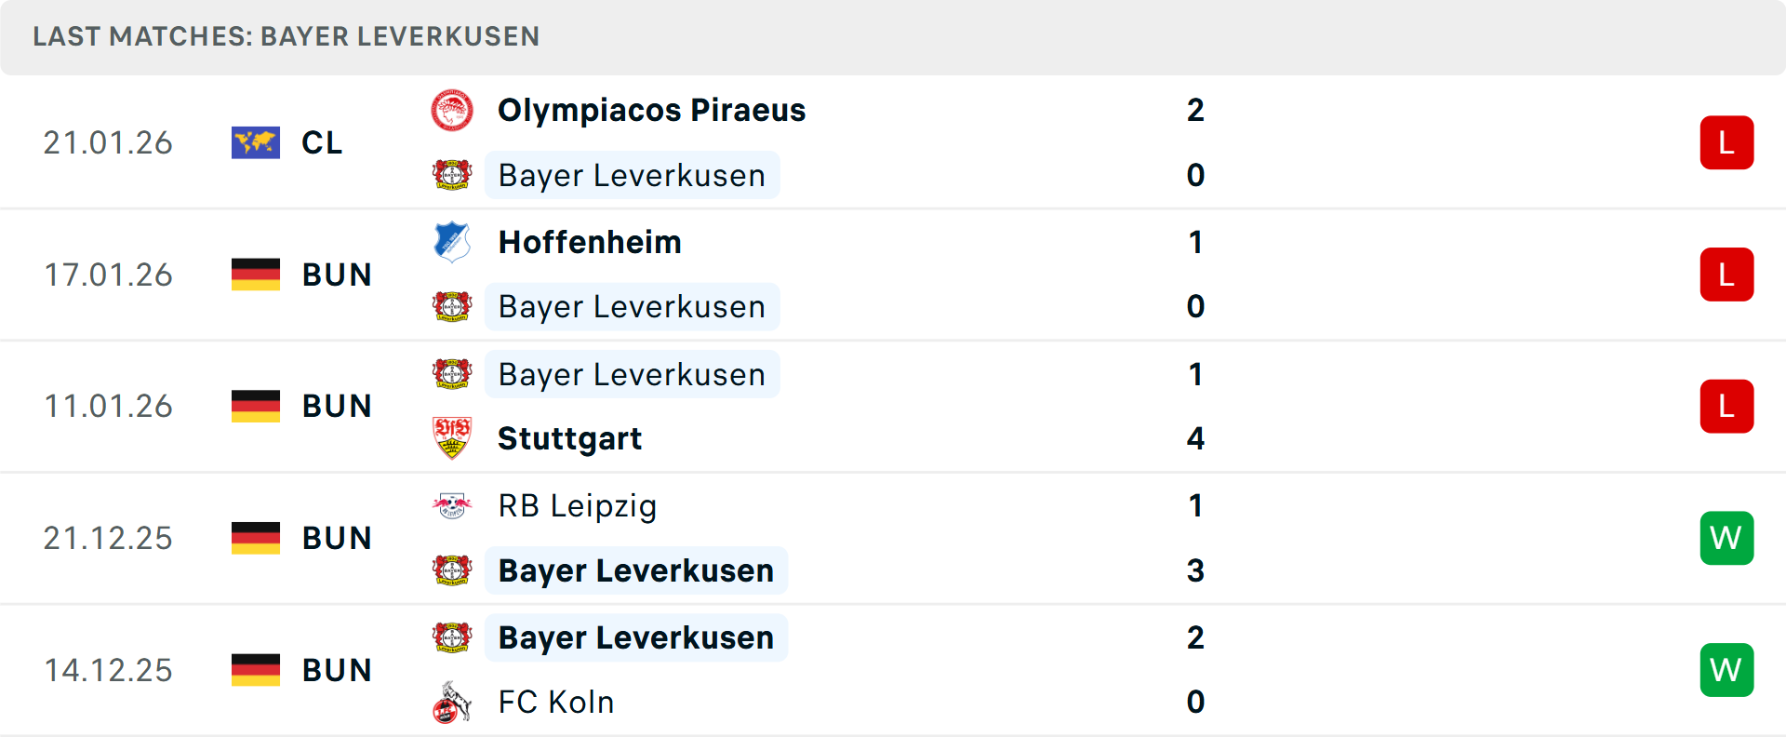The height and width of the screenshot is (737, 1786).
Task: Click the win badge for 14.12.25 match
Action: coord(1726,670)
